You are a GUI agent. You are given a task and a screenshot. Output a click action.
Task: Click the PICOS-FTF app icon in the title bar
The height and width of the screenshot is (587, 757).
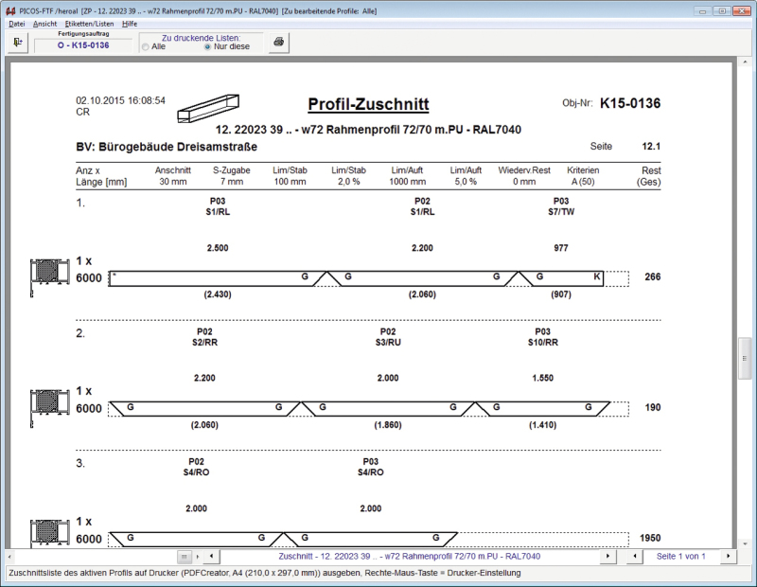click(10, 10)
